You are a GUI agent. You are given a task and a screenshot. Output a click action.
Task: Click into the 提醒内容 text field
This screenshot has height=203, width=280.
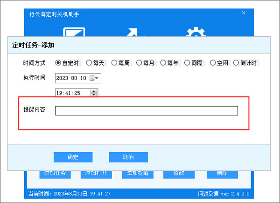pos(146,110)
